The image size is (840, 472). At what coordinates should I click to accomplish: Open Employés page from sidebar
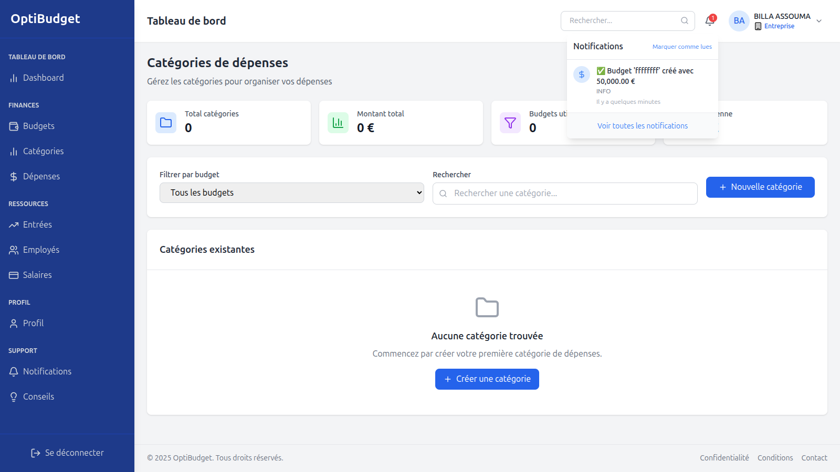pyautogui.click(x=41, y=250)
